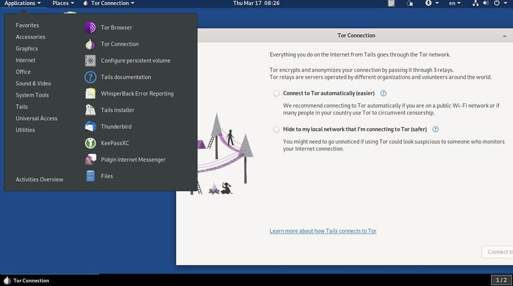
Task: Minimize the Tor Connection window
Action: point(504,36)
